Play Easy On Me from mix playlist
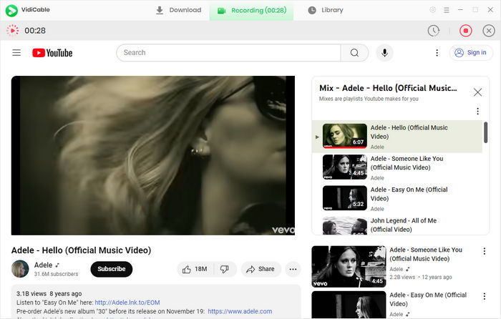The image size is (501, 319). pyautogui.click(x=397, y=199)
